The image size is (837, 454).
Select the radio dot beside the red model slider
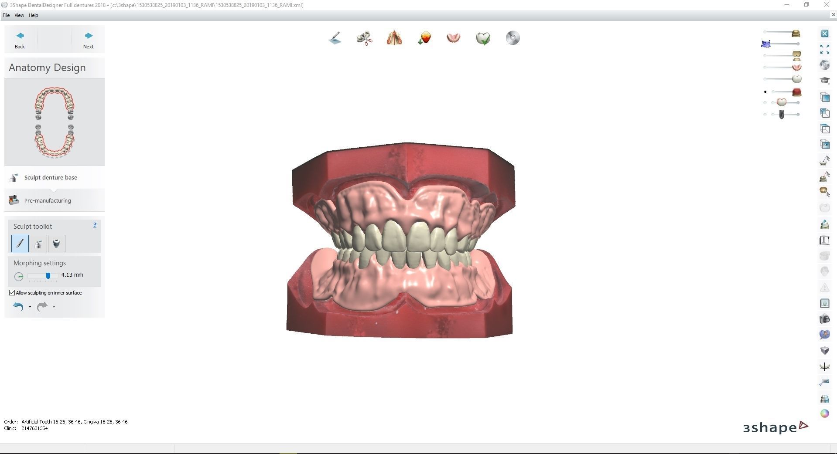pyautogui.click(x=765, y=92)
